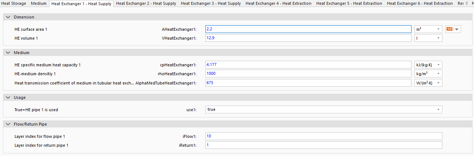This screenshot has height=156, width=474.
Task: Open the kJ/(kg·K) unit dropdown
Action: coord(428,65)
